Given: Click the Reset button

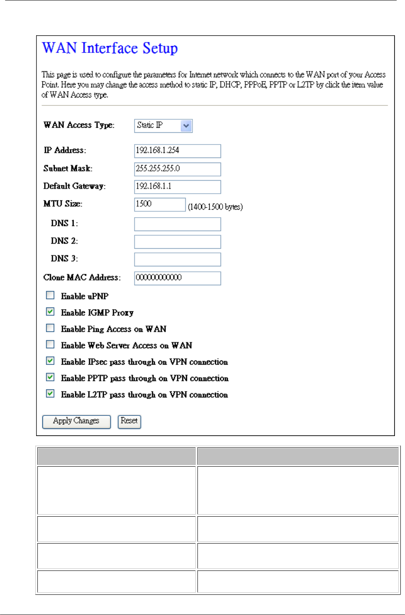Looking at the screenshot, I should (129, 421).
